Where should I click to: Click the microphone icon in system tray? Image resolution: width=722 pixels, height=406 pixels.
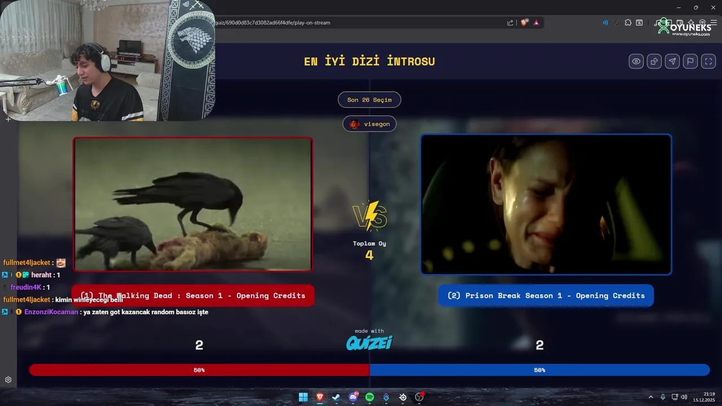coord(663,397)
